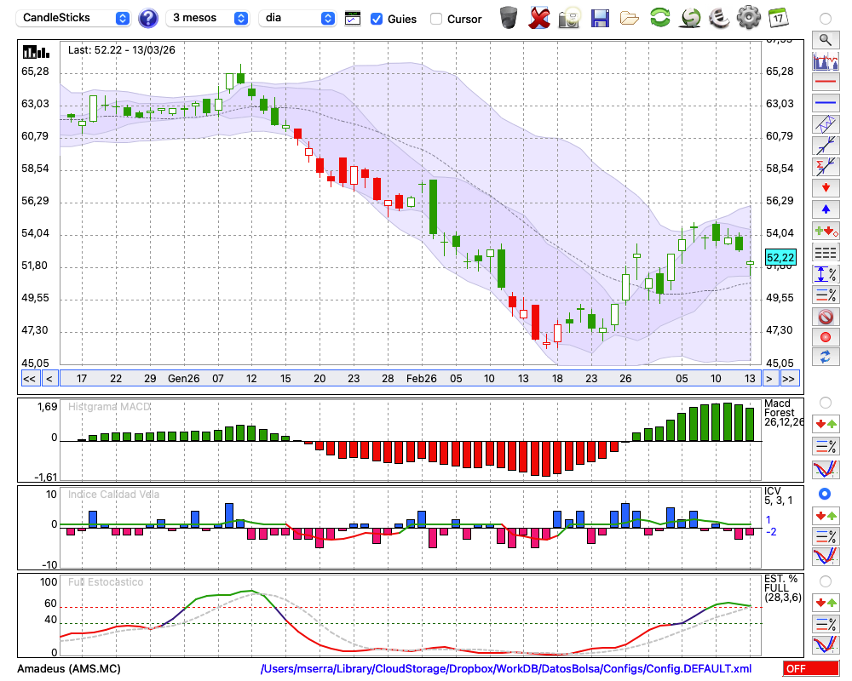Click the settings gear icon
This screenshot has width=852, height=681.
(747, 17)
